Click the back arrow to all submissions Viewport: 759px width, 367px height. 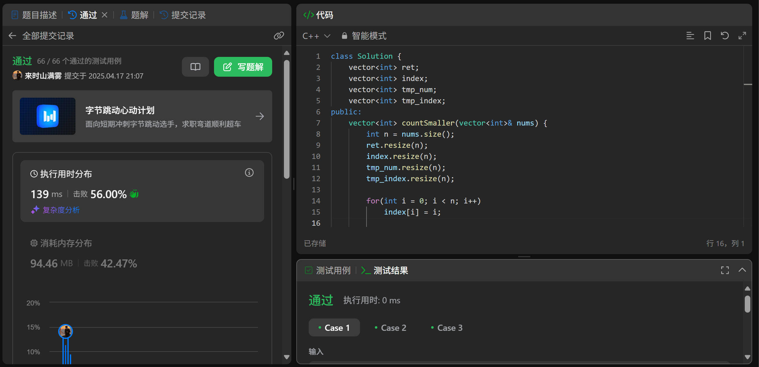[x=12, y=36]
